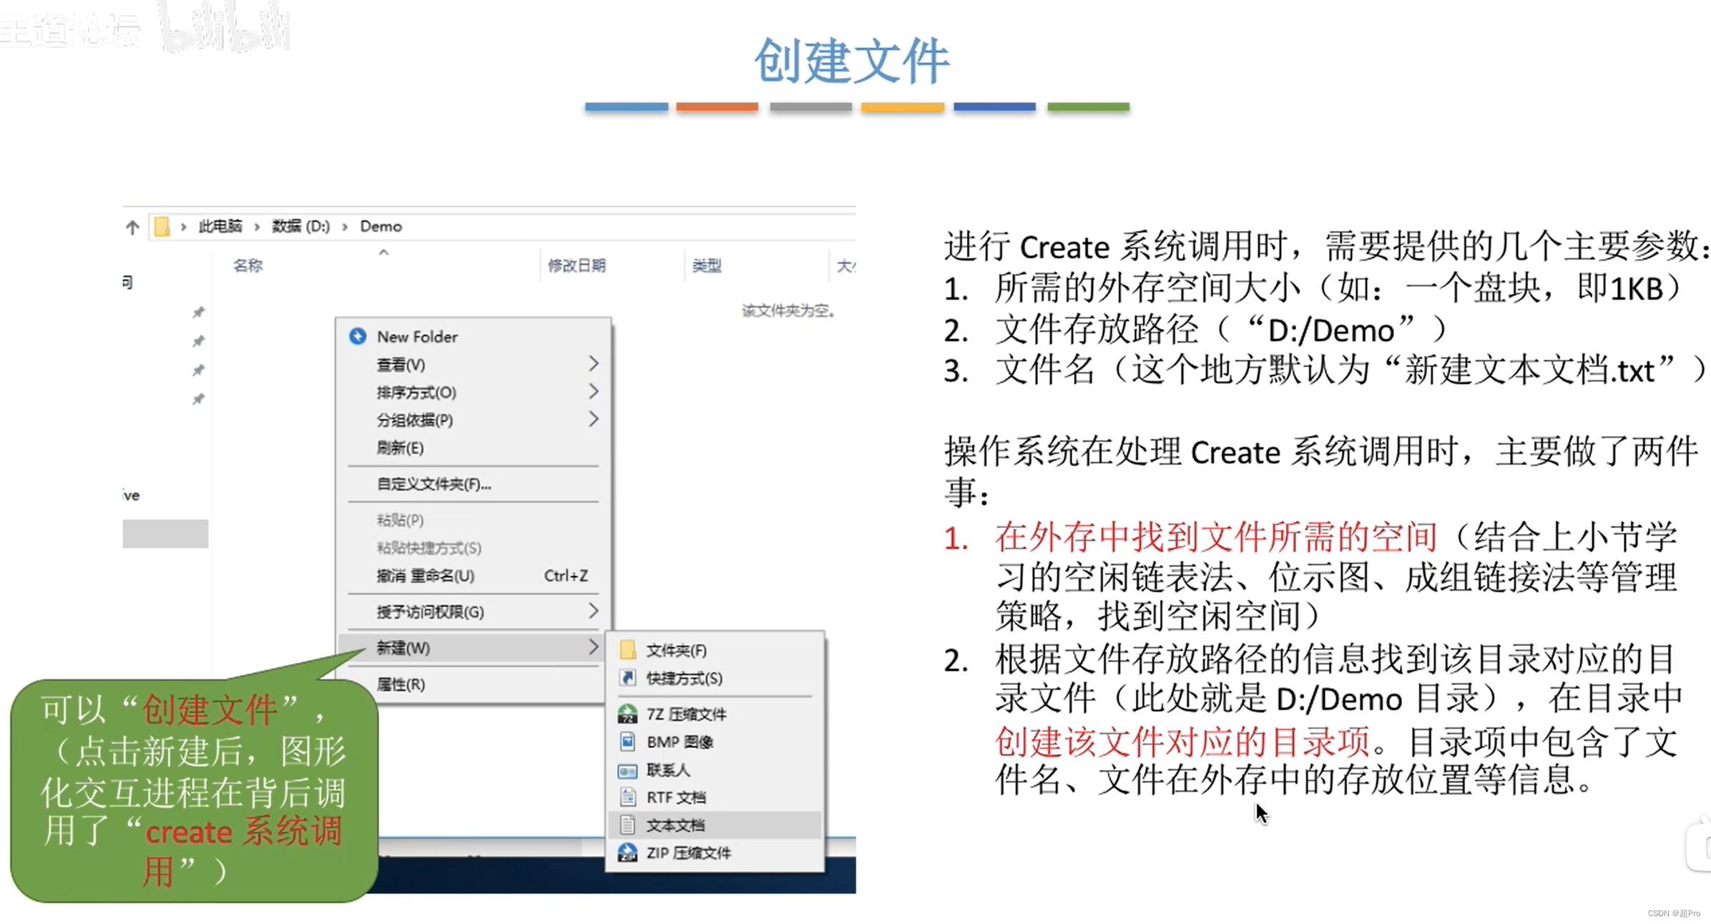
Task: Click the chevron before 此电脑 in address bar
Action: tap(184, 227)
